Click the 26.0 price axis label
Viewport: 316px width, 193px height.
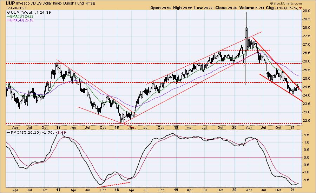[307, 61]
